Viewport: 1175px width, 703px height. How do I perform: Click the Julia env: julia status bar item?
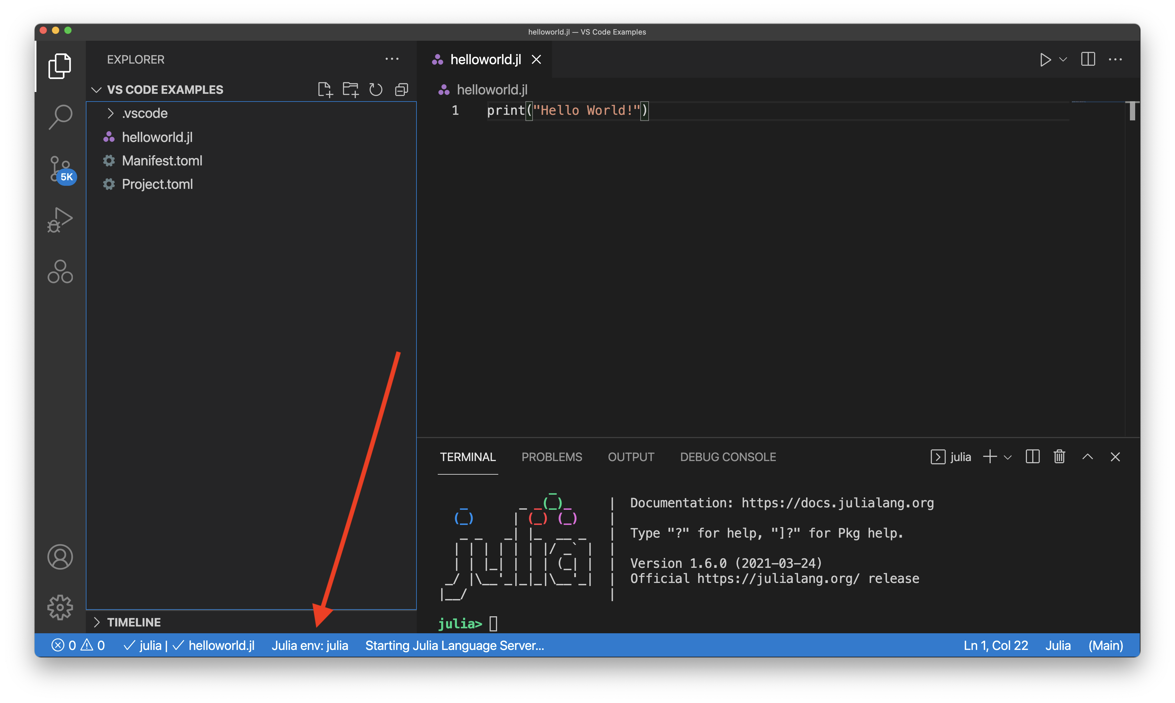click(x=310, y=645)
